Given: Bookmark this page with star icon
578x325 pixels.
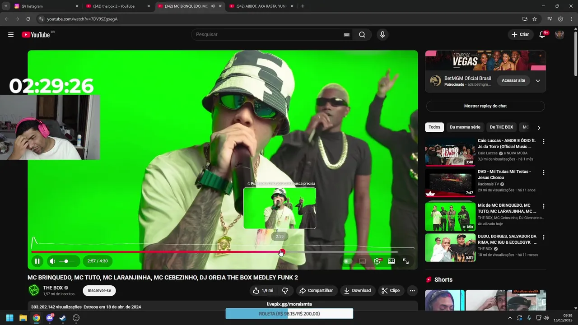Looking at the screenshot, I should click(x=535, y=19).
